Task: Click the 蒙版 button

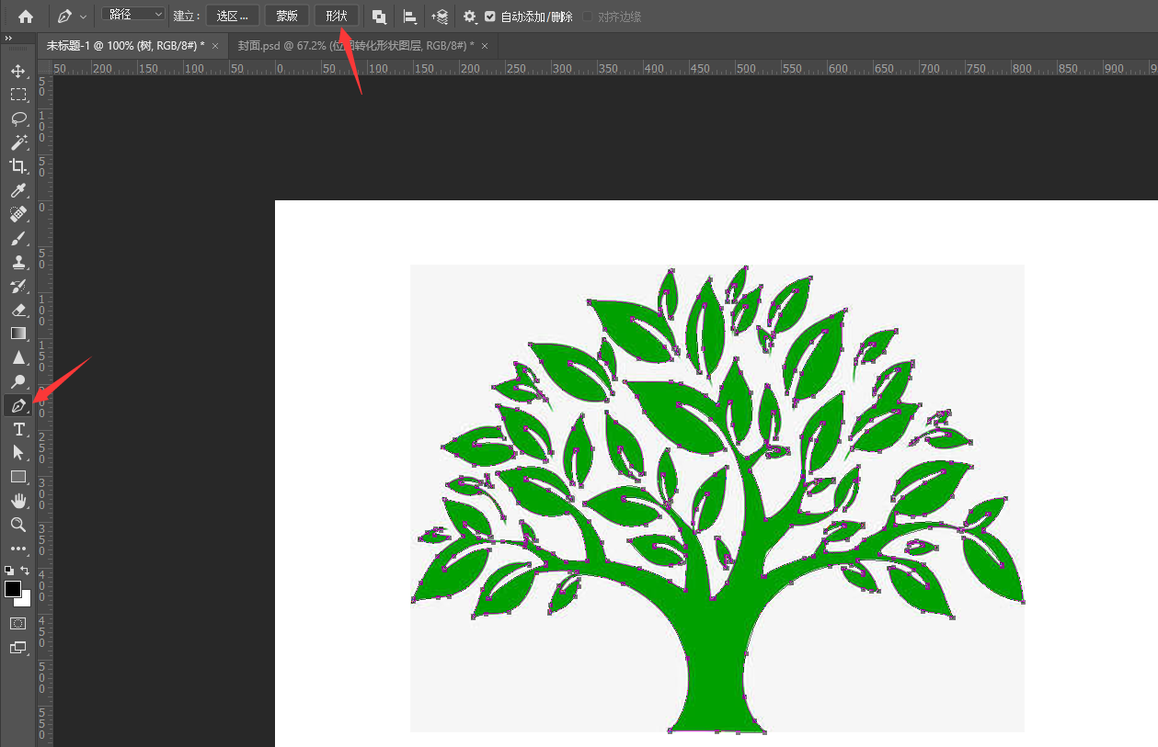Action: coord(287,17)
